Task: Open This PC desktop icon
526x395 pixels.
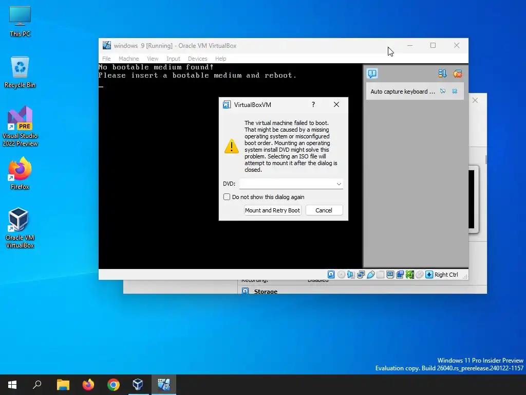Action: point(20,21)
